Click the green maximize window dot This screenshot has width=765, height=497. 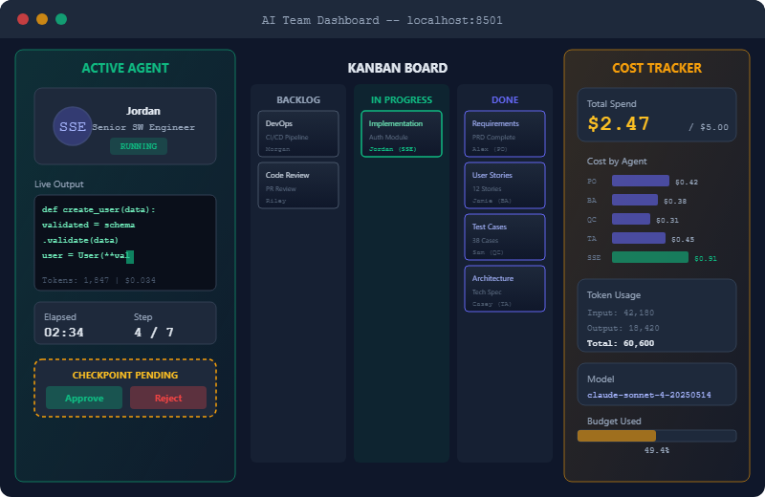point(61,19)
